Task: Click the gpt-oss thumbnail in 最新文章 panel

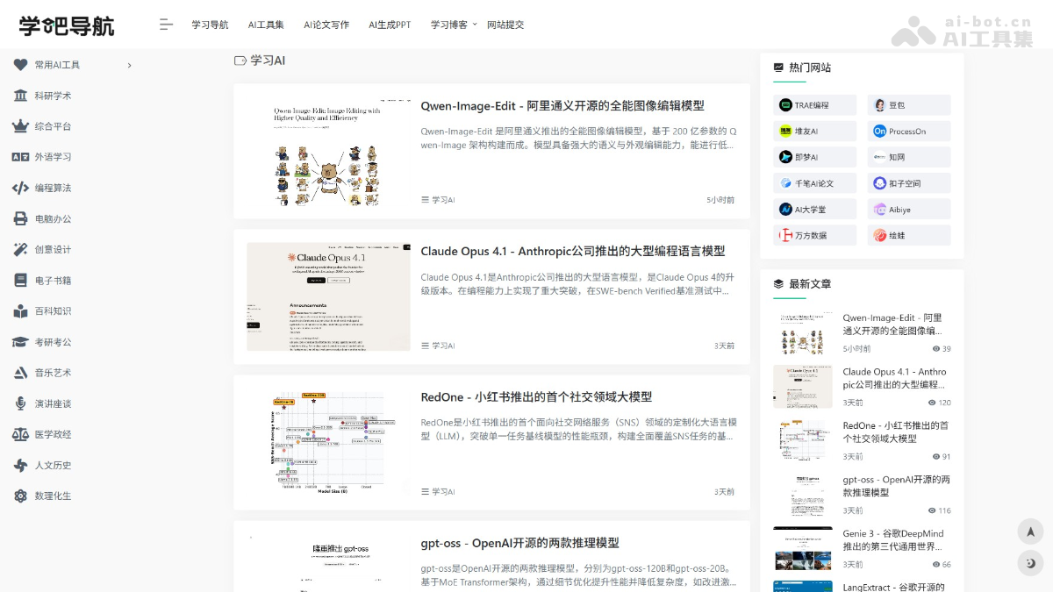Action: (x=803, y=494)
